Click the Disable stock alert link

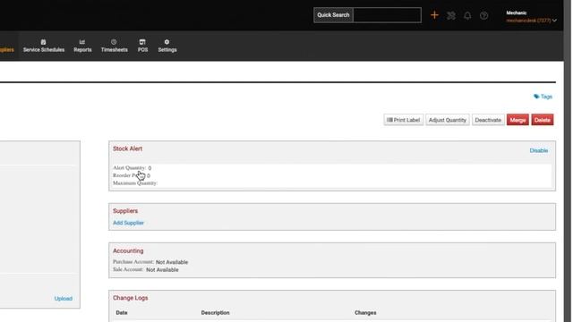pyautogui.click(x=539, y=150)
